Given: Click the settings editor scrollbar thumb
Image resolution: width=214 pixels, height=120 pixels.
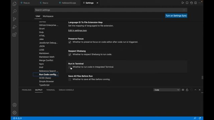Looking at the screenshot, I should 202,77.
